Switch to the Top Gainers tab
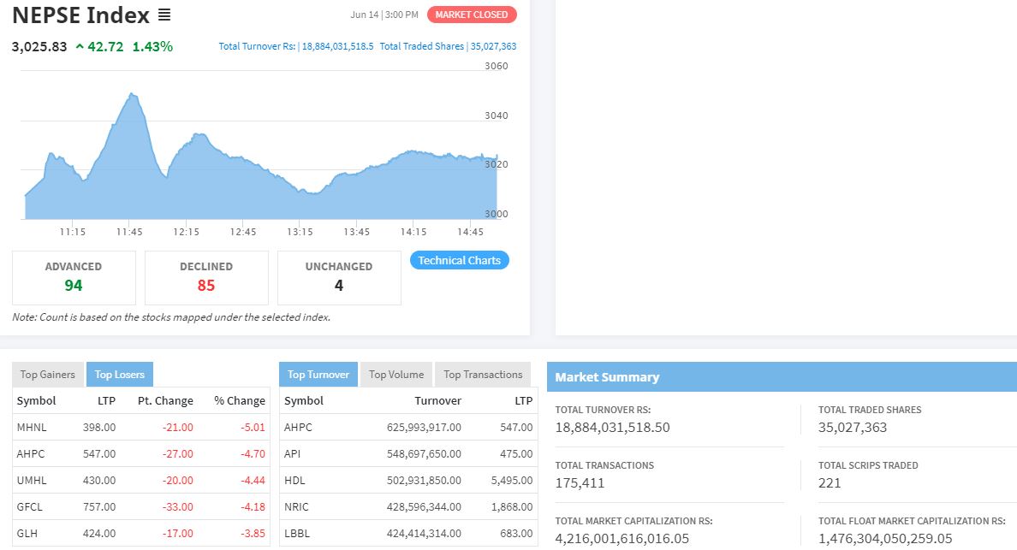 47,375
